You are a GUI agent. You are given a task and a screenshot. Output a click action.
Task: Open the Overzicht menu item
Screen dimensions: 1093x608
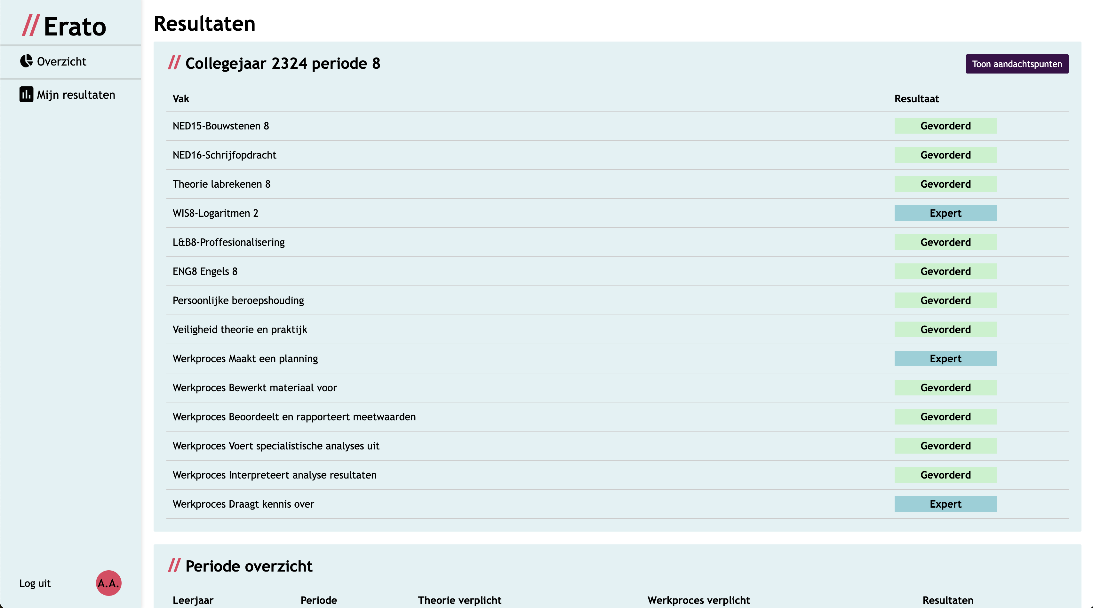61,61
